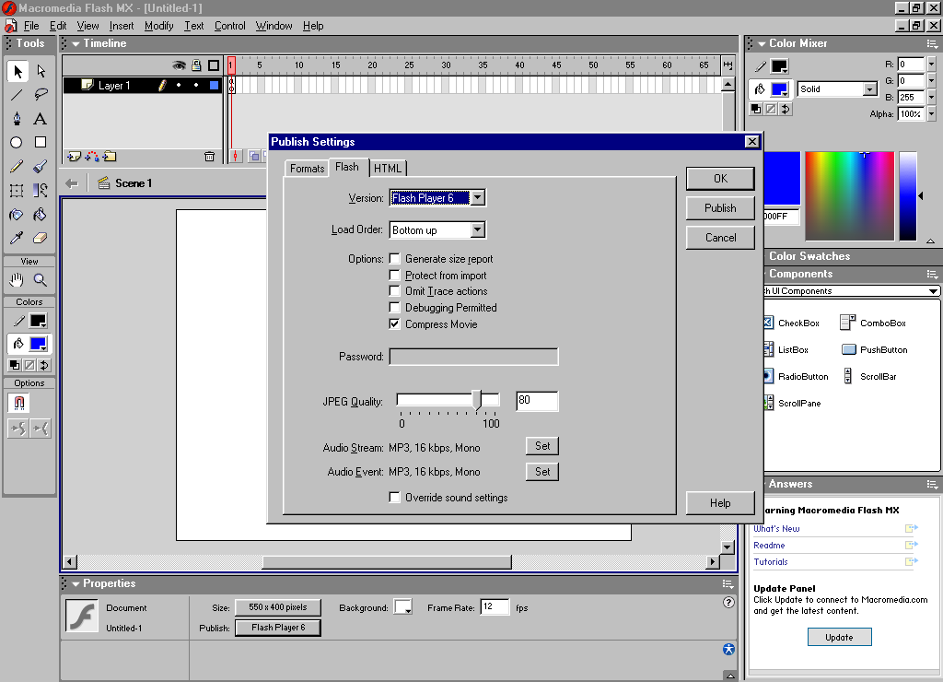This screenshot has height=682, width=943.
Task: Click the Frame Rate input field
Action: point(495,606)
